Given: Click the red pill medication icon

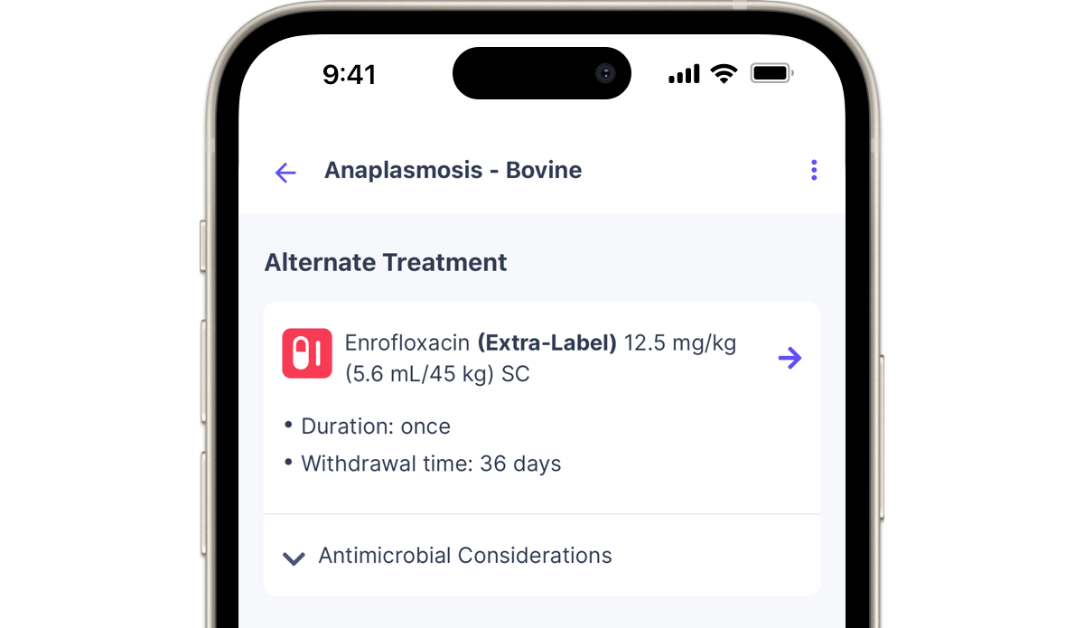Looking at the screenshot, I should [x=307, y=353].
